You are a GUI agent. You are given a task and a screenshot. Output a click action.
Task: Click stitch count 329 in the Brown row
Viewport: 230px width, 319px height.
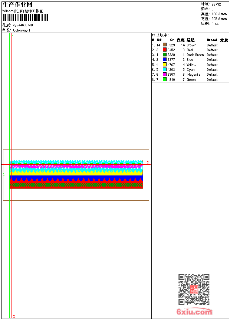(x=172, y=45)
